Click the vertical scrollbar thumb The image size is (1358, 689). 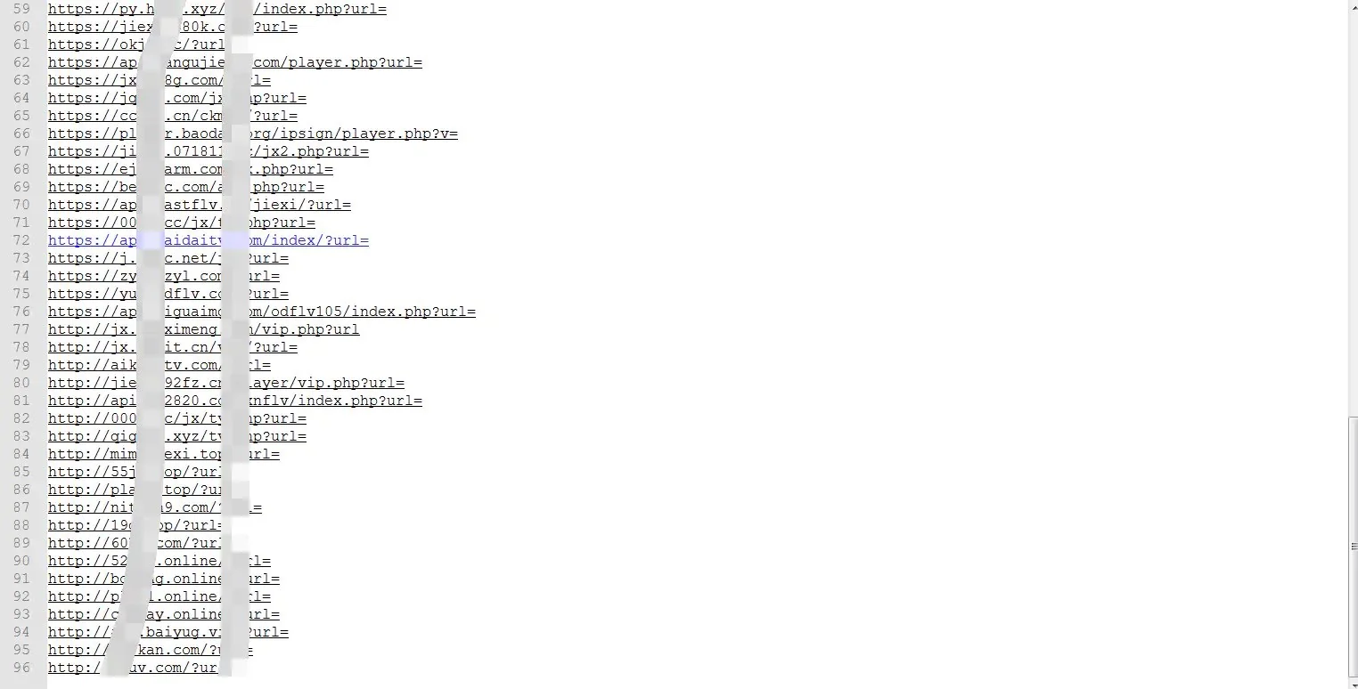1353,546
